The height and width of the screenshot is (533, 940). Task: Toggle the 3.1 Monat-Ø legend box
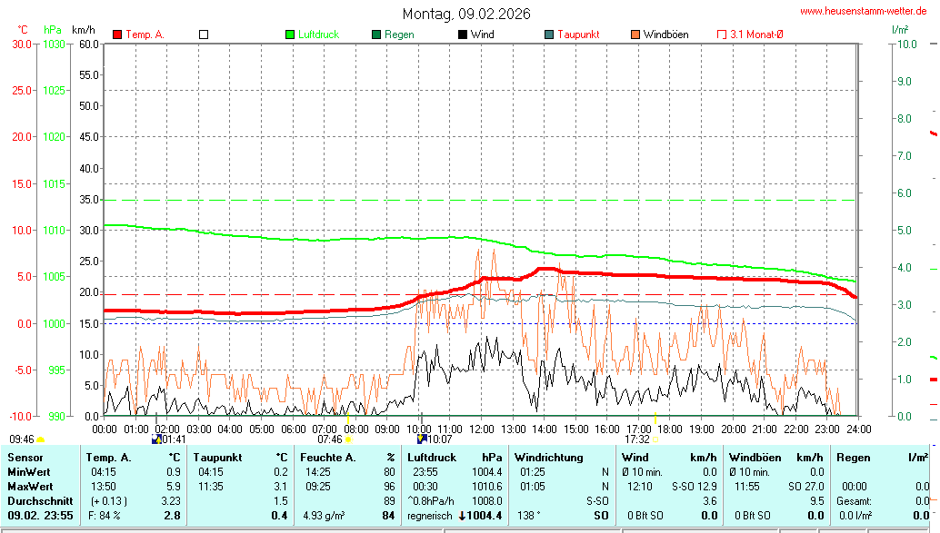pos(722,35)
